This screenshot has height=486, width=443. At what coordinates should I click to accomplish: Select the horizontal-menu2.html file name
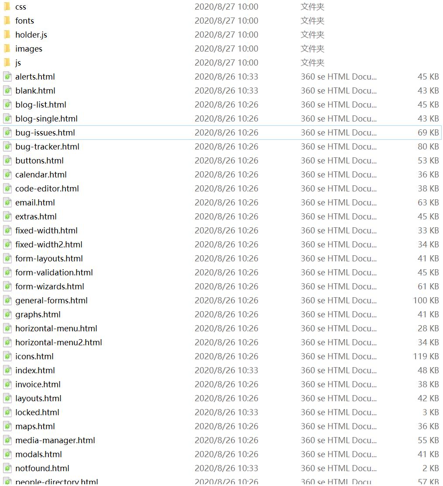58,343
